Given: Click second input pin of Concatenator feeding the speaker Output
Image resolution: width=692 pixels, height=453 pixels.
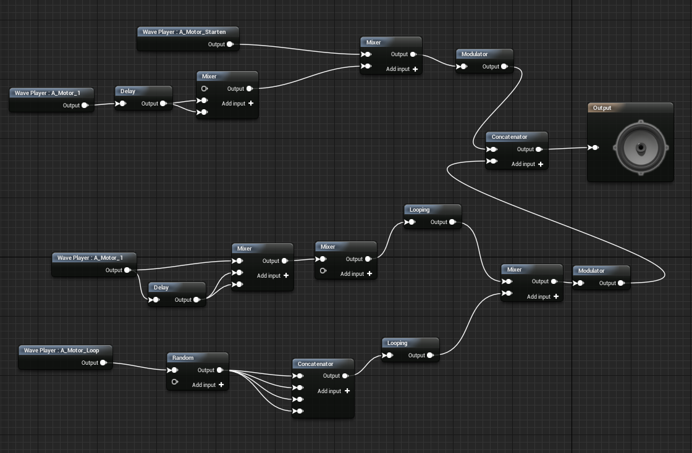Looking at the screenshot, I should tap(492, 161).
